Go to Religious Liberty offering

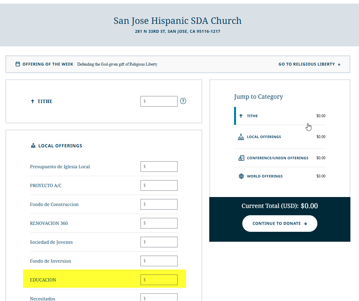[309, 64]
